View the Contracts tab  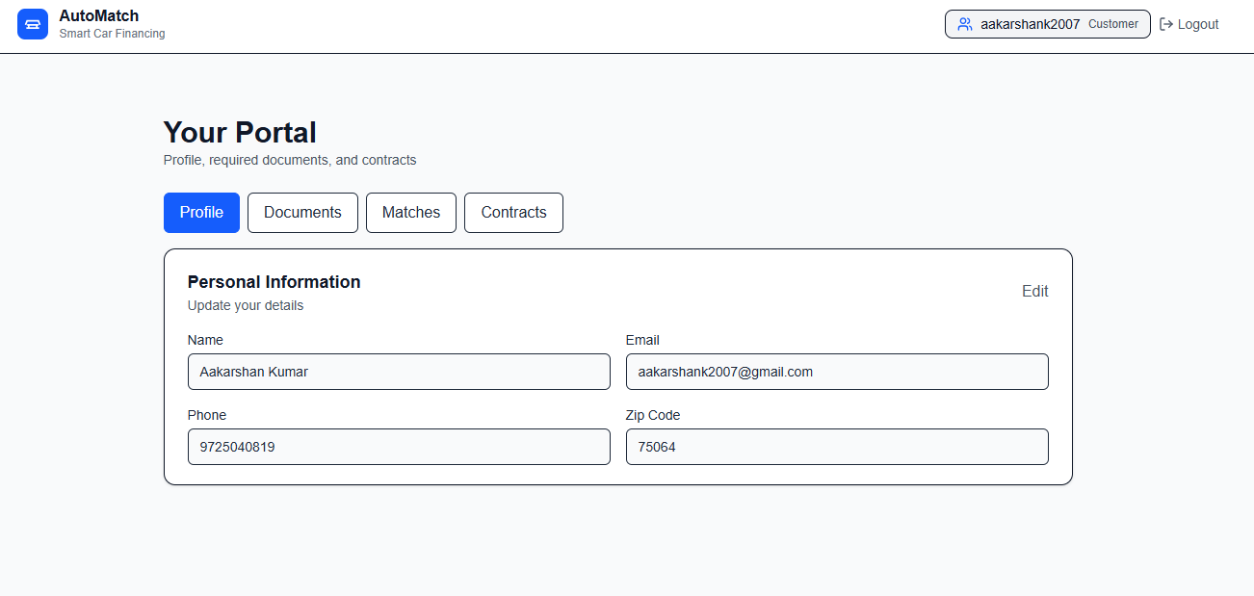pyautogui.click(x=513, y=213)
